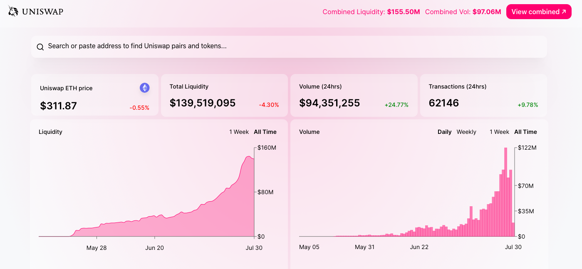Click the Jun 22 date on Volume chart
Viewport: 582px width, 269px height.
tap(419, 247)
